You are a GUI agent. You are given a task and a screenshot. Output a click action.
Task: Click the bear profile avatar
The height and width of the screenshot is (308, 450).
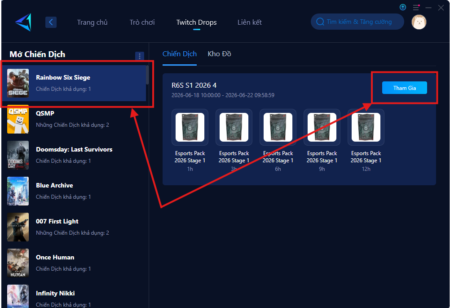point(419,22)
